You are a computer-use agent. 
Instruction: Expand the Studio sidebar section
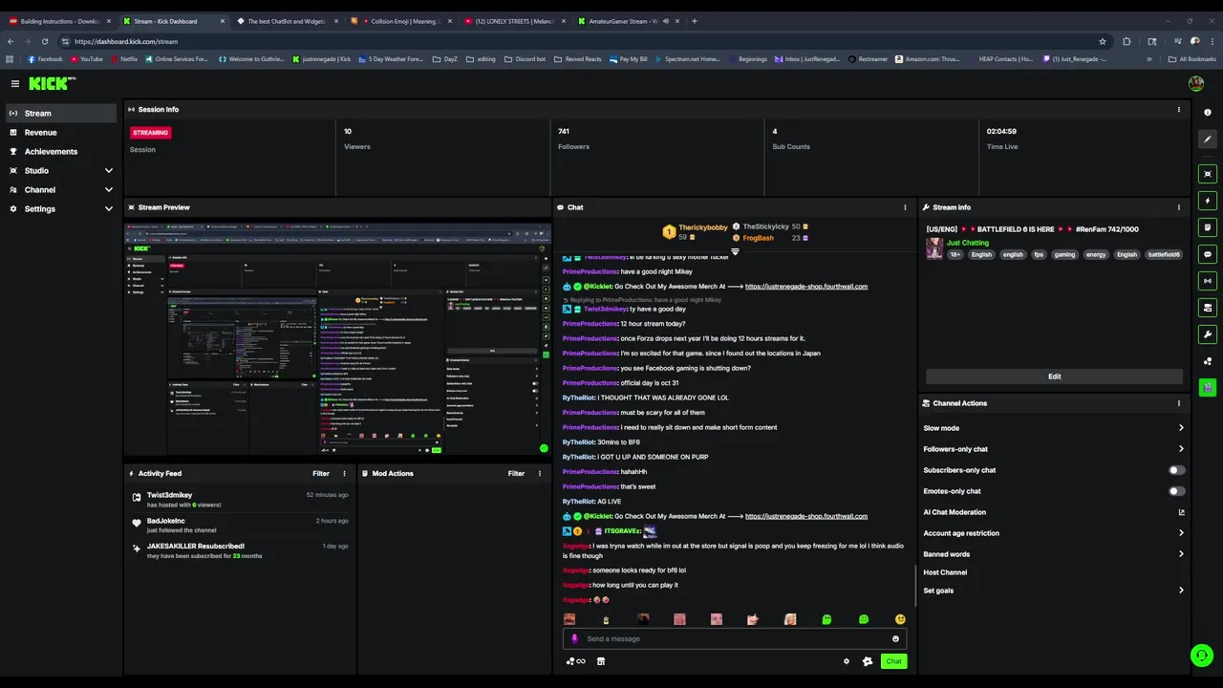[x=61, y=171]
